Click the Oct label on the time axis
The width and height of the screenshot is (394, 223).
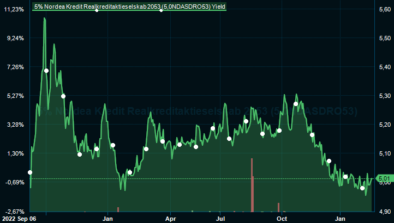(x=282, y=218)
